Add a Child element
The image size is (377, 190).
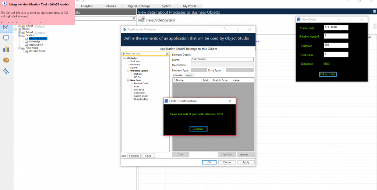coord(148,156)
